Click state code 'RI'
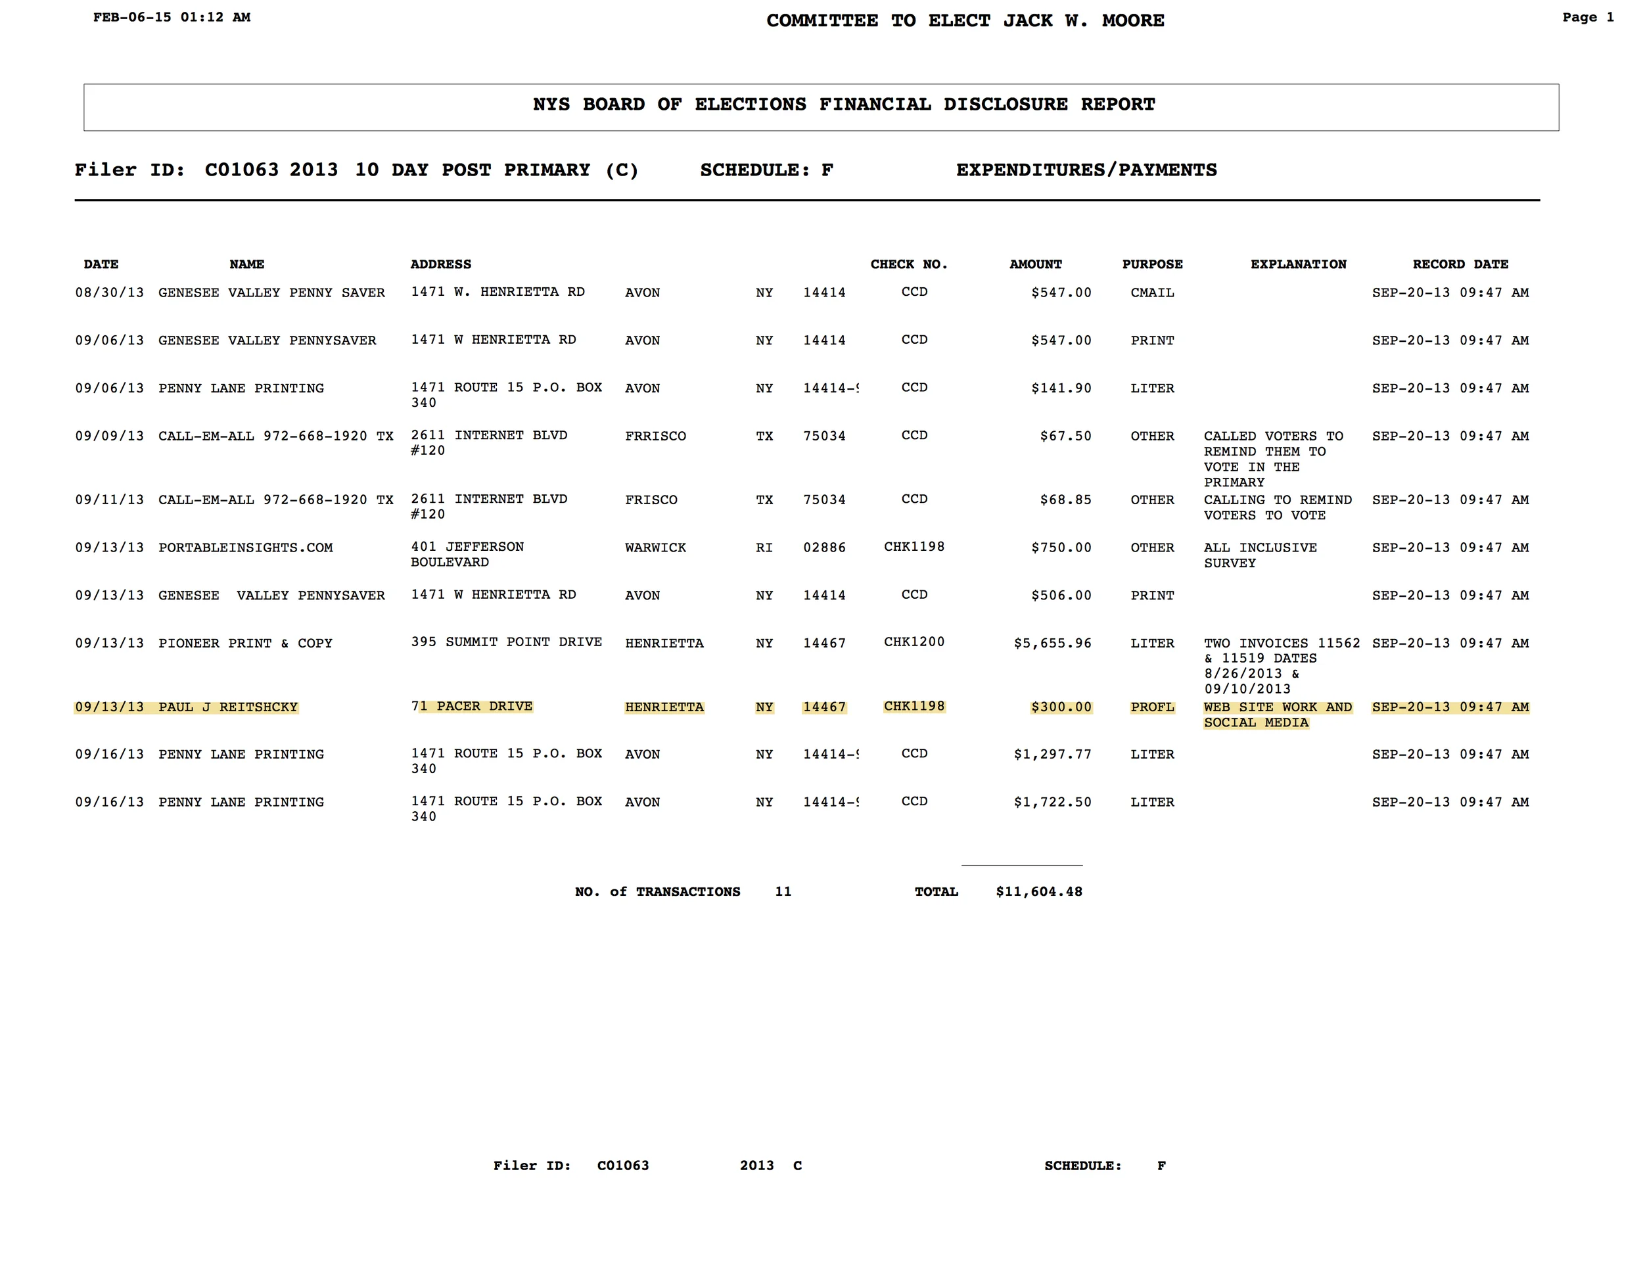 pos(764,548)
